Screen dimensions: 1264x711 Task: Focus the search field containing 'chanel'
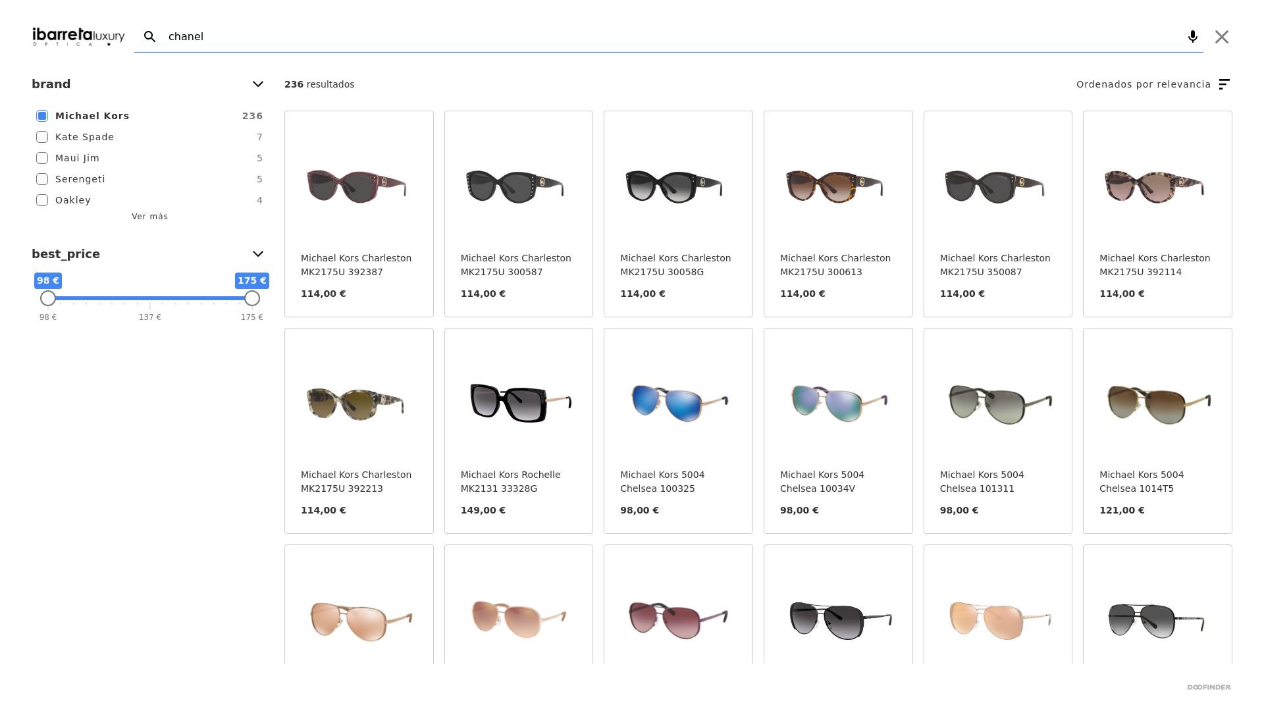click(x=669, y=37)
